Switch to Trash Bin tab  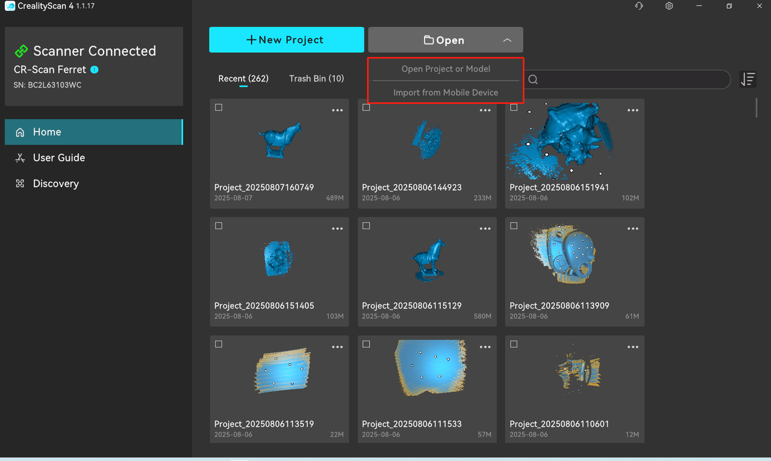pyautogui.click(x=316, y=79)
